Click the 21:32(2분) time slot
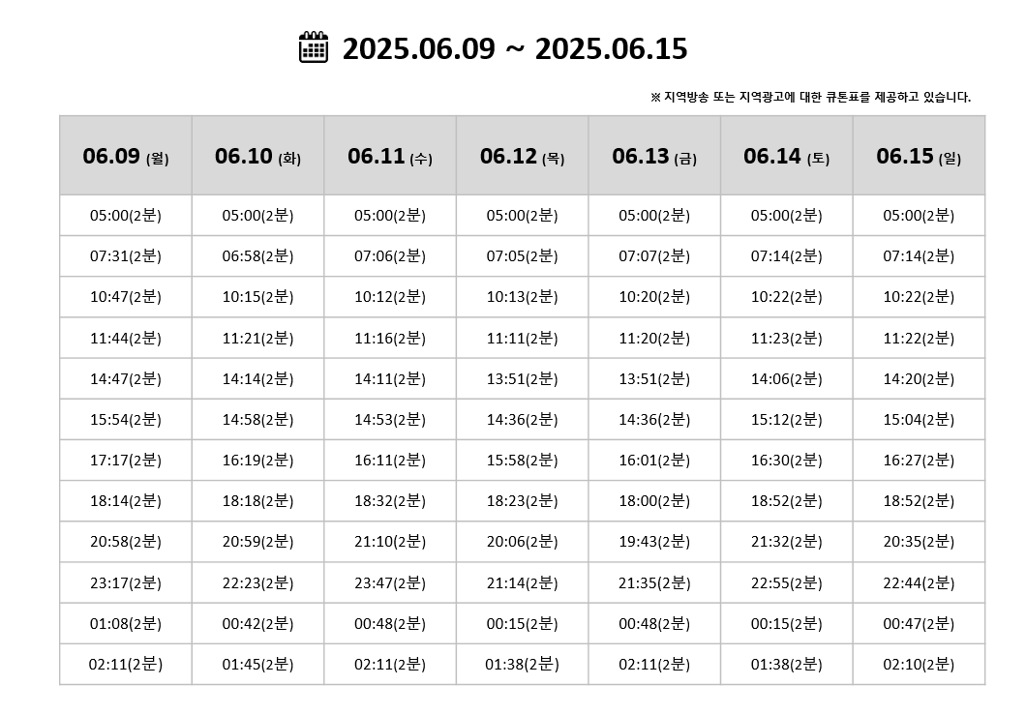The height and width of the screenshot is (715, 1026). [786, 542]
